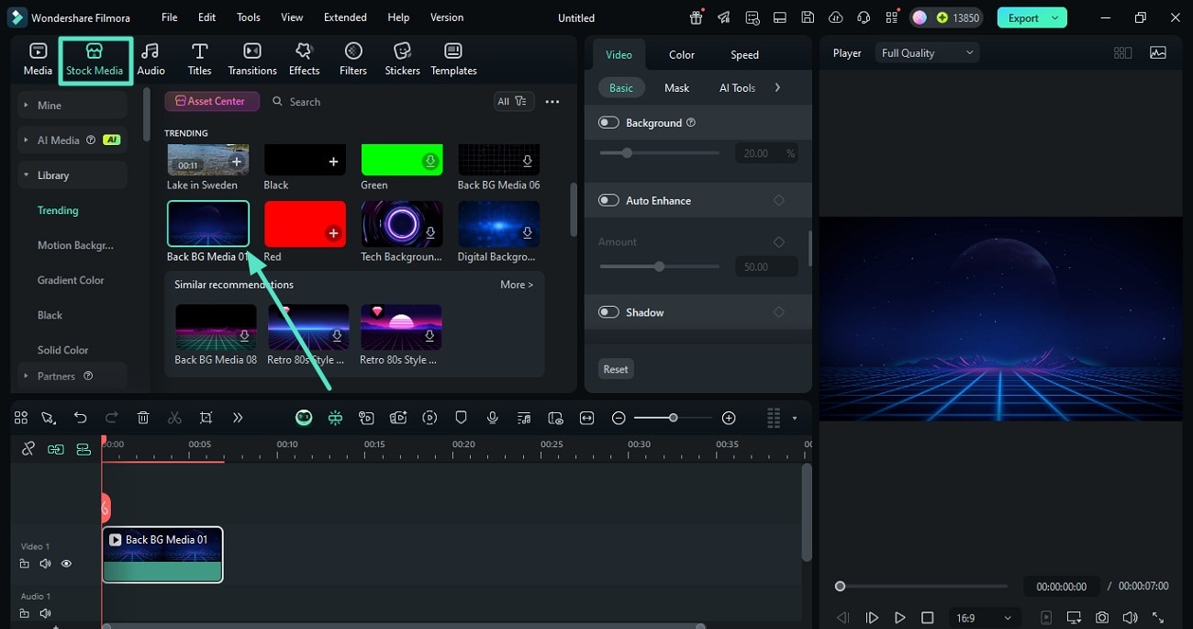The image size is (1193, 629).
Task: Open the File menu
Action: [x=170, y=17]
